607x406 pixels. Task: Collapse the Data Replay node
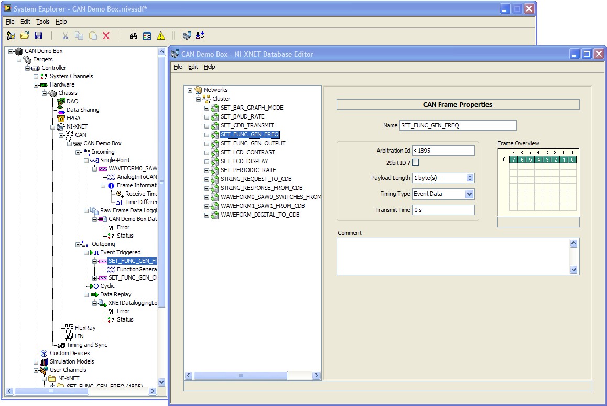86,295
